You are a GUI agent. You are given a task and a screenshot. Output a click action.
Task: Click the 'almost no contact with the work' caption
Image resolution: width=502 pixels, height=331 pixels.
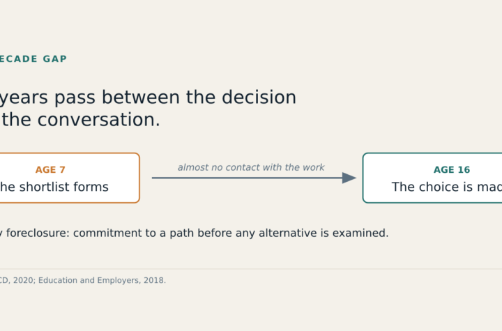click(251, 167)
